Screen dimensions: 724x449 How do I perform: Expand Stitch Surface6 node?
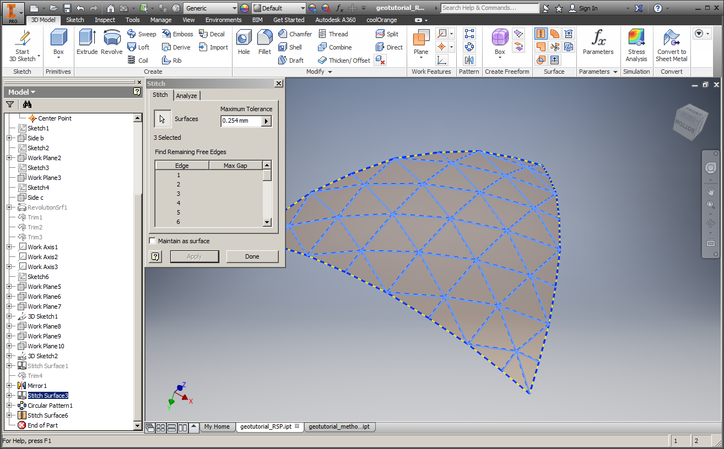pyautogui.click(x=9, y=415)
